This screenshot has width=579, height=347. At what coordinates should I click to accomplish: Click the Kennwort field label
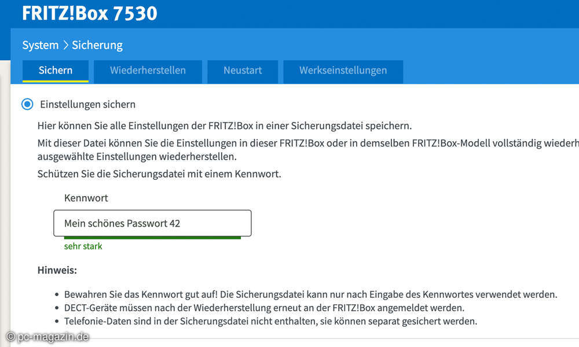point(86,198)
